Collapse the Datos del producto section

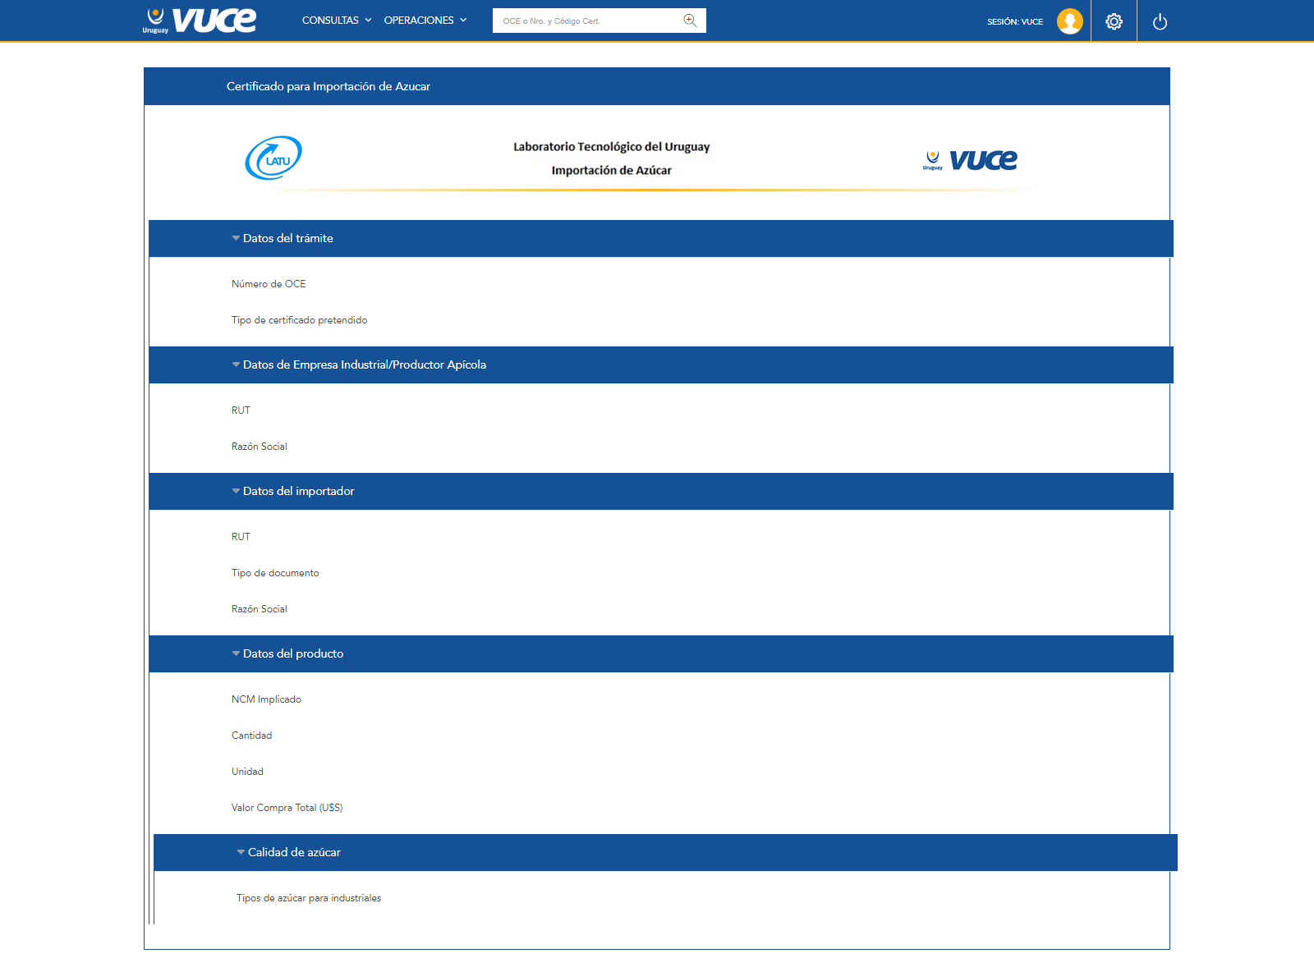tap(237, 653)
